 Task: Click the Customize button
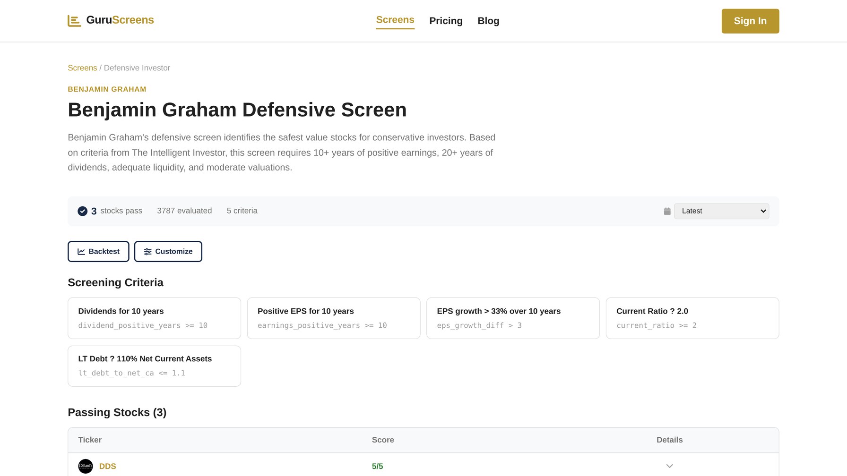[x=168, y=251]
